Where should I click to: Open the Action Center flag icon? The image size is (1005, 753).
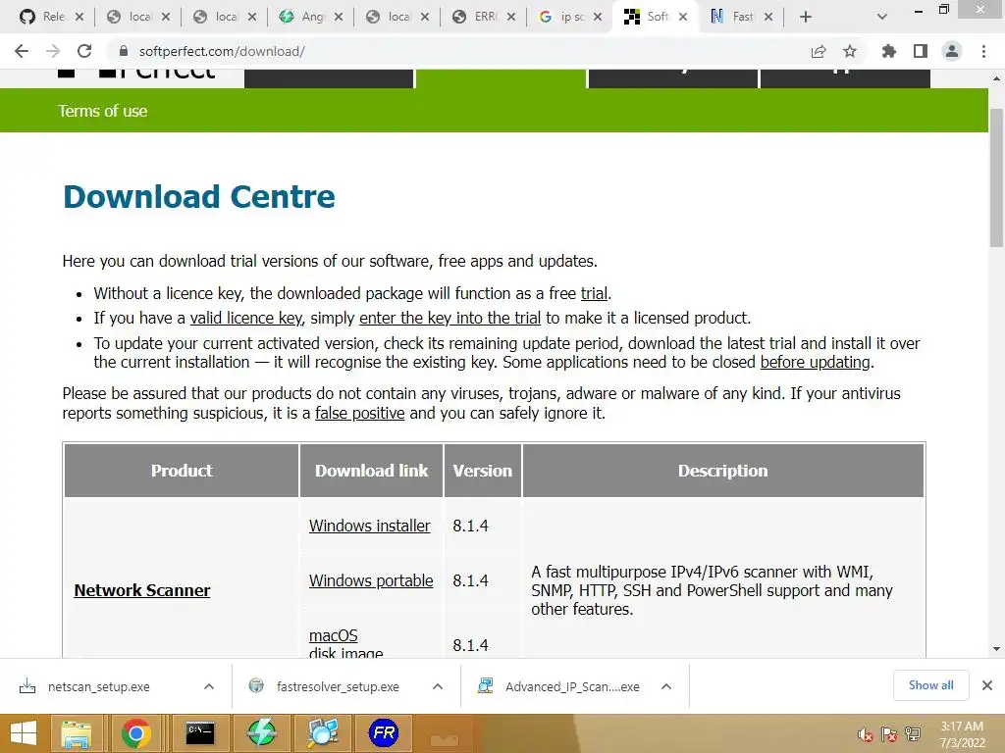pos(888,734)
